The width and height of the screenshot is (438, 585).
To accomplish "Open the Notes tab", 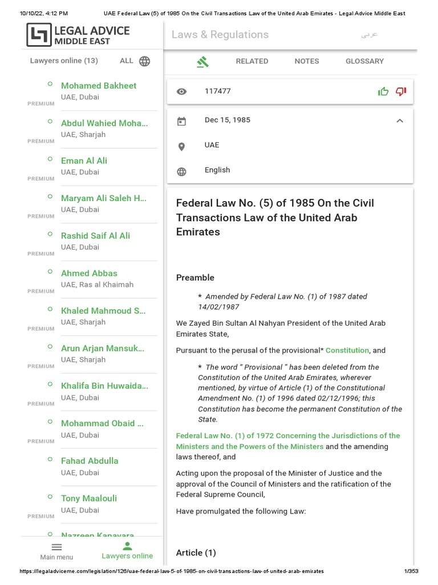I will coord(306,61).
